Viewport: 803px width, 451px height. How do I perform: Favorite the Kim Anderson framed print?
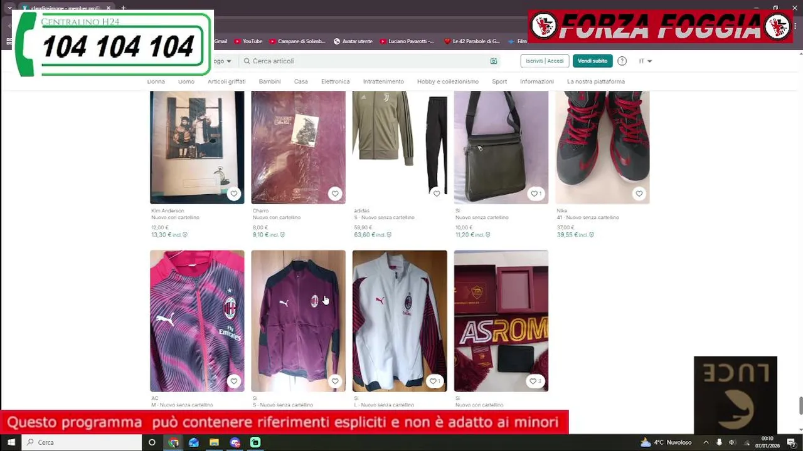pos(234,194)
